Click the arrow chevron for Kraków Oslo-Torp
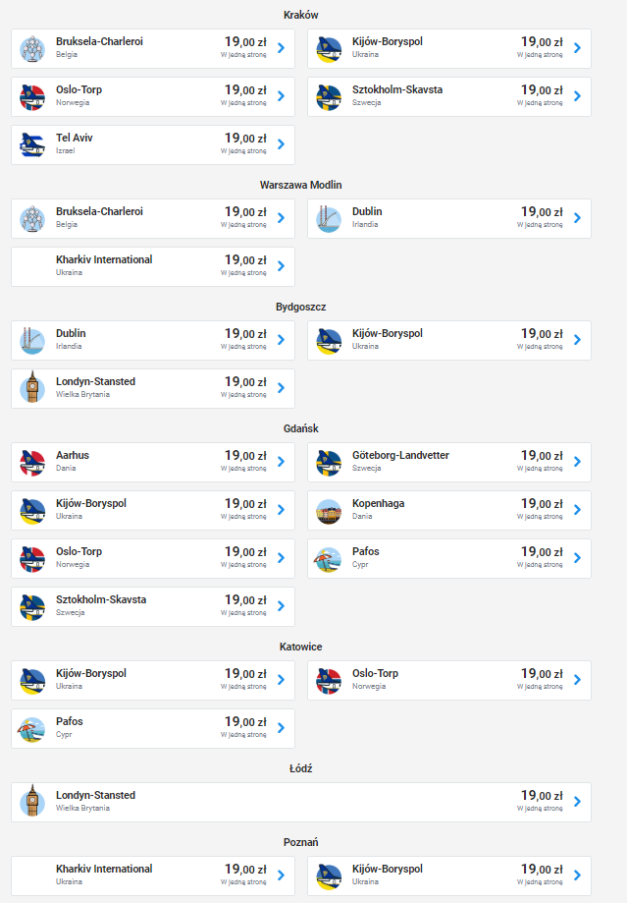Screen dimensions: 627x903 [x=281, y=96]
